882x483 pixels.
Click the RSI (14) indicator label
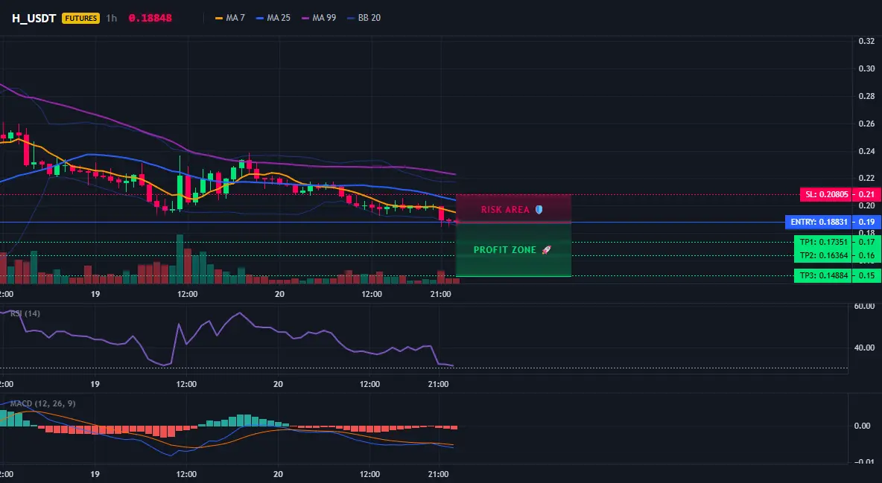pos(25,313)
